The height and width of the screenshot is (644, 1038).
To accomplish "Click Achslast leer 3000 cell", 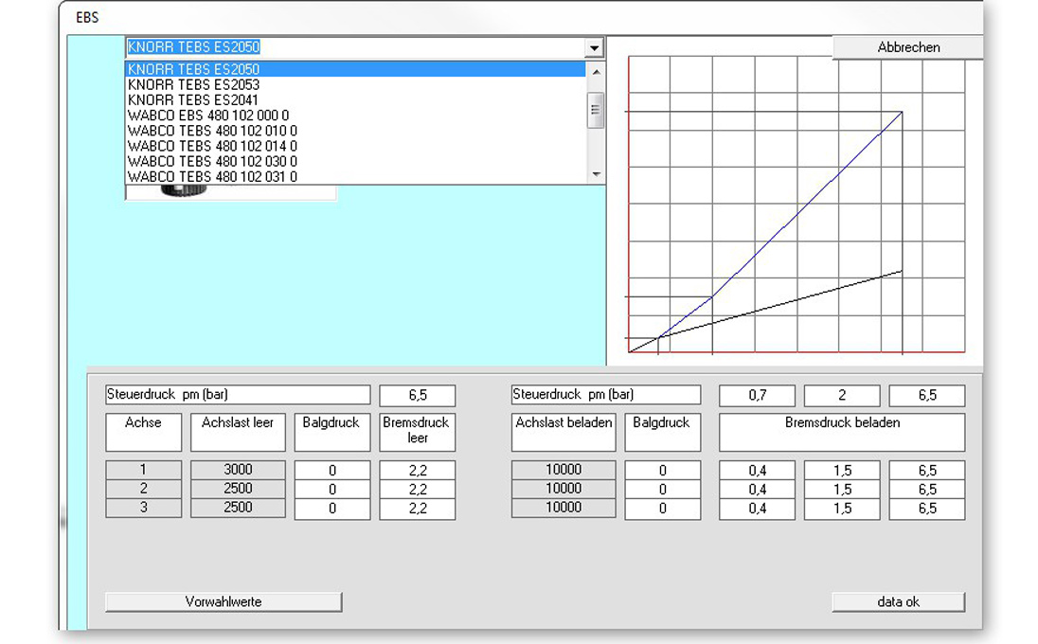I will pyautogui.click(x=238, y=470).
